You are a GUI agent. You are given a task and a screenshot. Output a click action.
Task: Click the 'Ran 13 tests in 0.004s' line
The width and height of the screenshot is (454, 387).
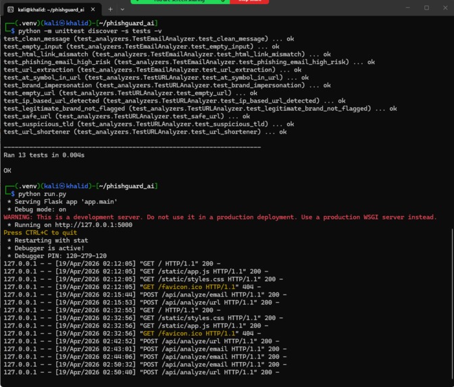pyautogui.click(x=44, y=155)
